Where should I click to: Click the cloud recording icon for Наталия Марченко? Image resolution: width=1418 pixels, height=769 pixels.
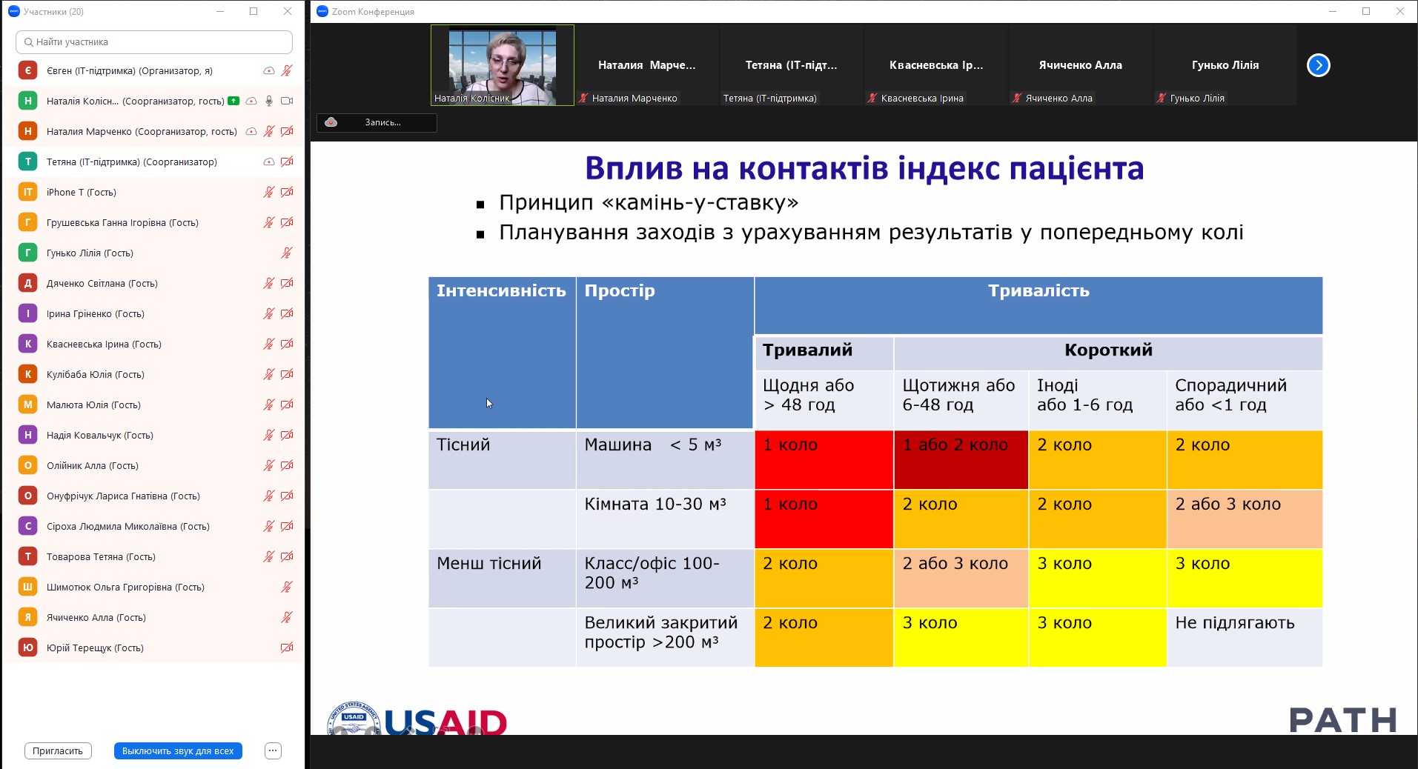click(x=251, y=132)
